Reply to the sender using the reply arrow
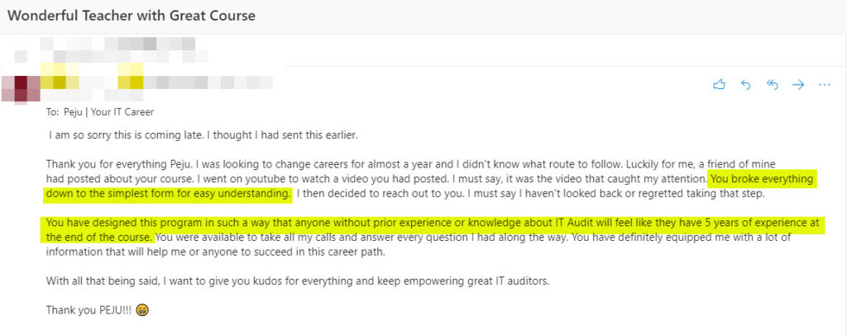Viewport: 847px width, 335px height. [746, 84]
